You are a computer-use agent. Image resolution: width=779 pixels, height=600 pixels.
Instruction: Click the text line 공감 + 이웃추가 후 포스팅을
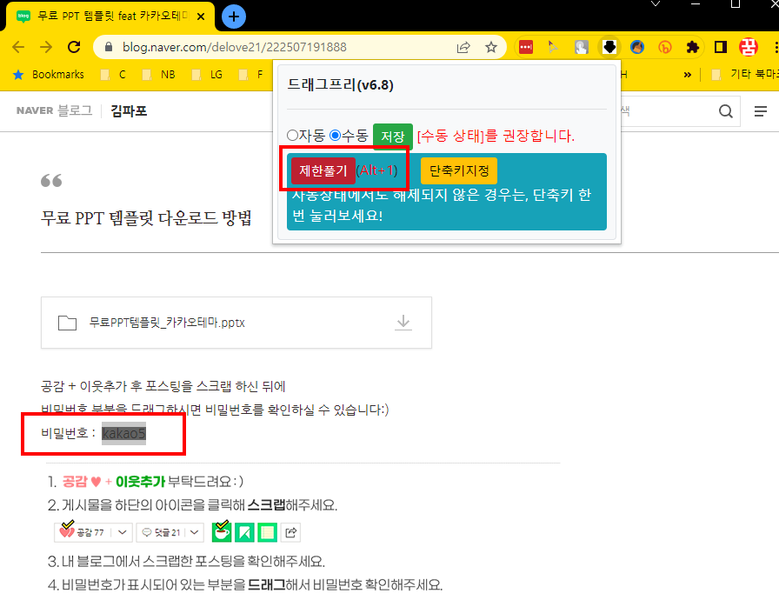point(163,386)
